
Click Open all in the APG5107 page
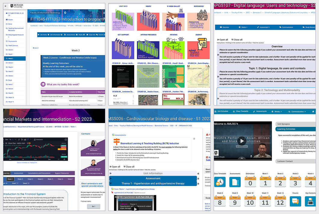point(223,39)
